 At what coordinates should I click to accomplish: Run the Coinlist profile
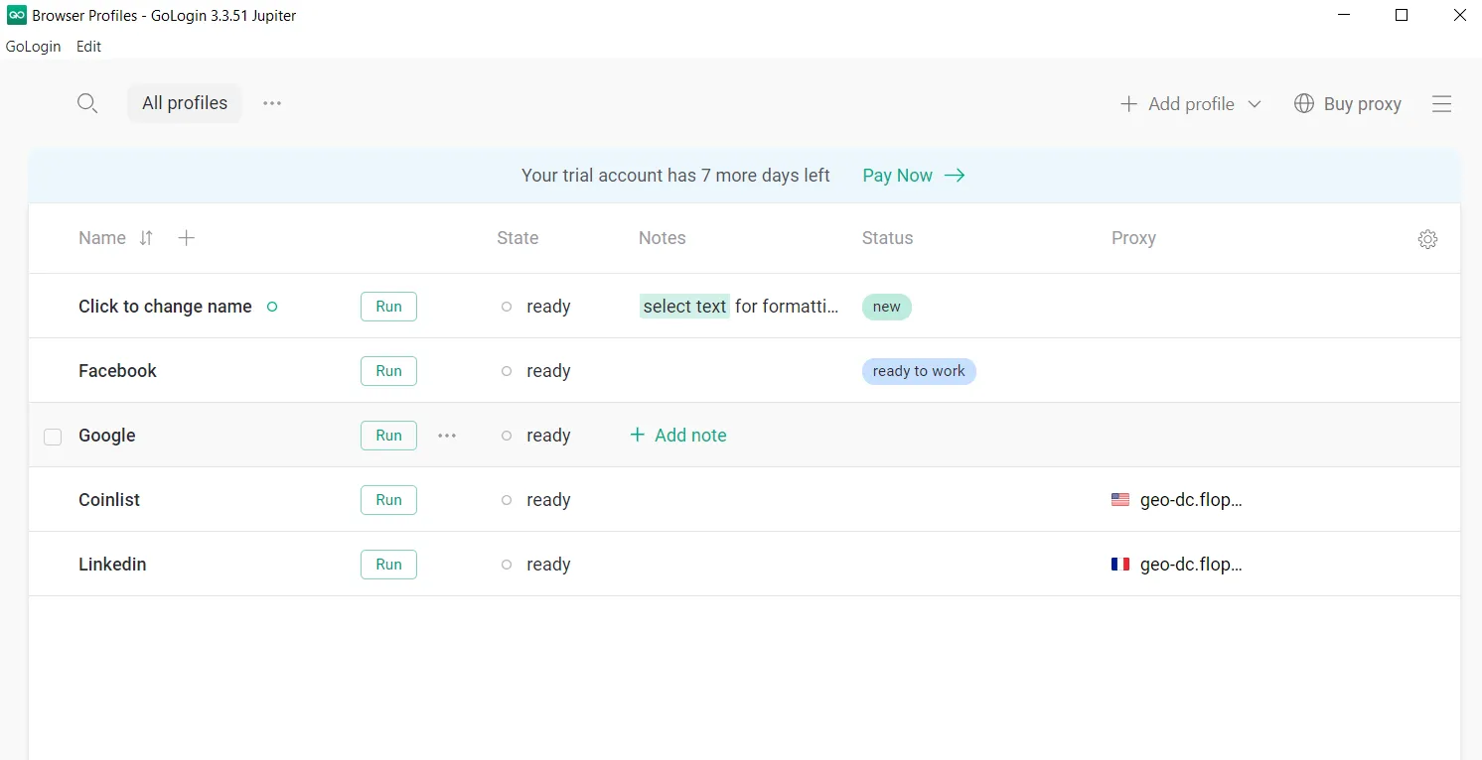tap(388, 500)
